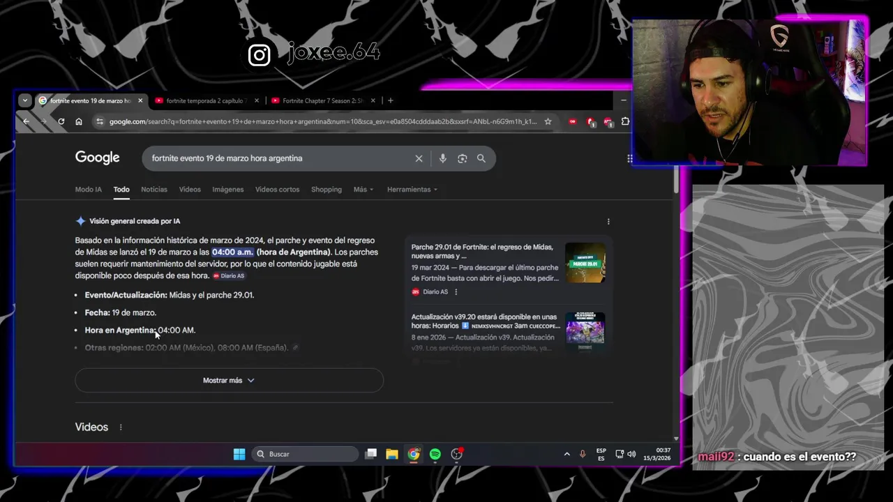893x502 pixels.
Task: View site information icon in address bar
Action: click(100, 121)
